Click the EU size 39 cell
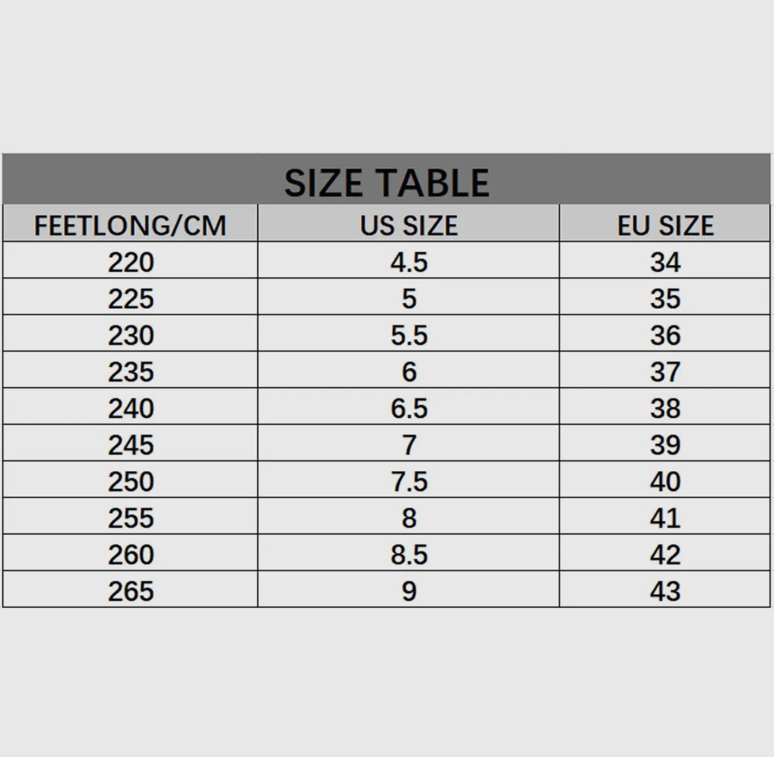 click(665, 445)
